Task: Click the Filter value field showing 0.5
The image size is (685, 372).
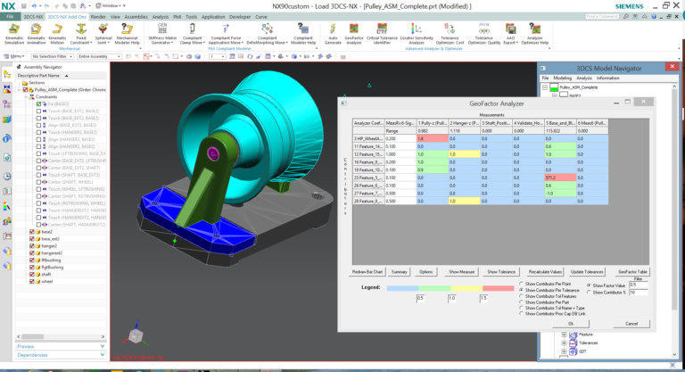Action: coord(638,285)
